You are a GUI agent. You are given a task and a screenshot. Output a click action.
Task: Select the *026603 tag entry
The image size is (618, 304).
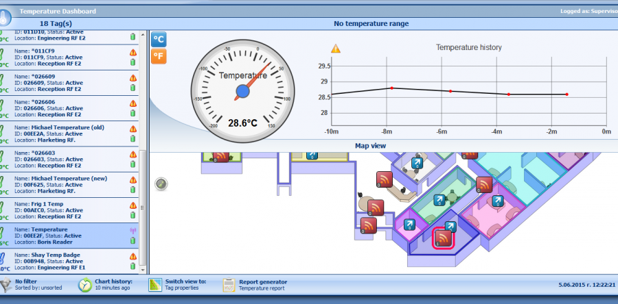coord(70,160)
